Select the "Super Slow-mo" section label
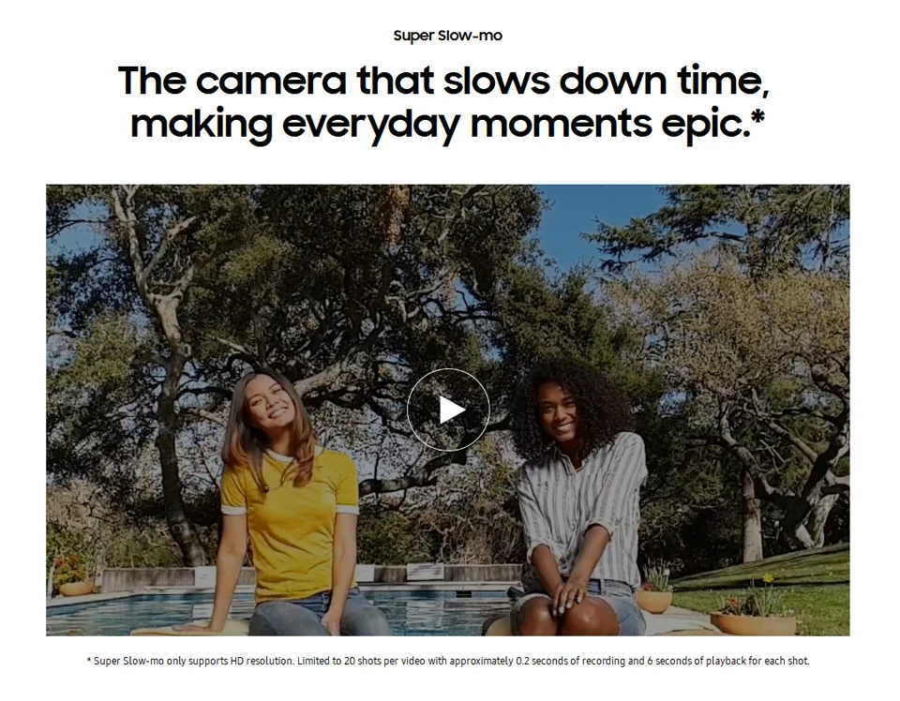The width and height of the screenshot is (900, 701). [x=448, y=36]
